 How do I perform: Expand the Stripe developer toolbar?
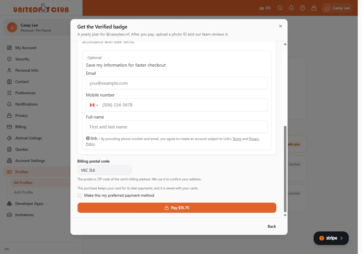(331, 238)
